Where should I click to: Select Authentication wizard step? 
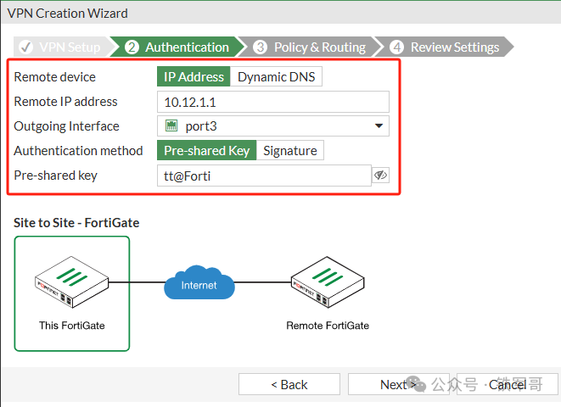pyautogui.click(x=177, y=47)
